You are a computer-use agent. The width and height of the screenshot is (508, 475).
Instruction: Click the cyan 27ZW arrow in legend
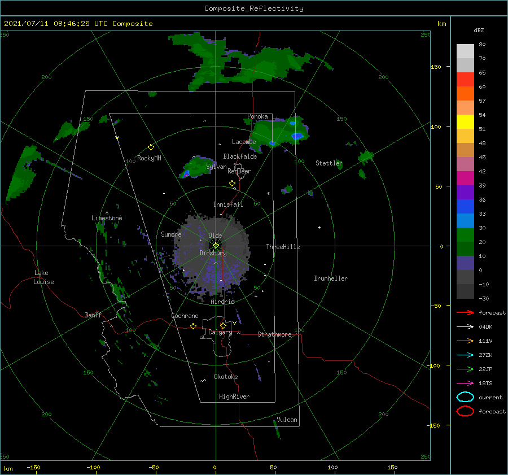[x=465, y=355]
